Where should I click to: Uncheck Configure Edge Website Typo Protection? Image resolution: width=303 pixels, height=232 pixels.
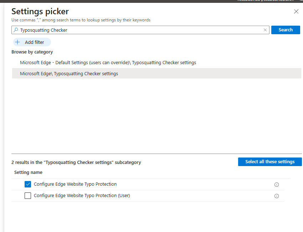point(28,184)
